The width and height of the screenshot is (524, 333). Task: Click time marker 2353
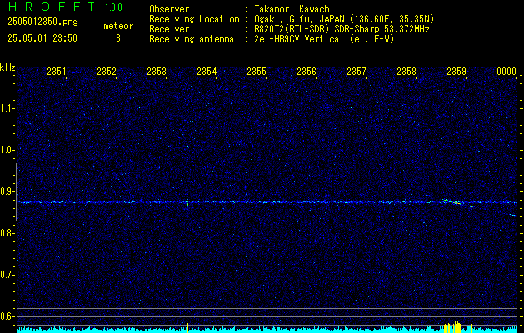pos(157,71)
